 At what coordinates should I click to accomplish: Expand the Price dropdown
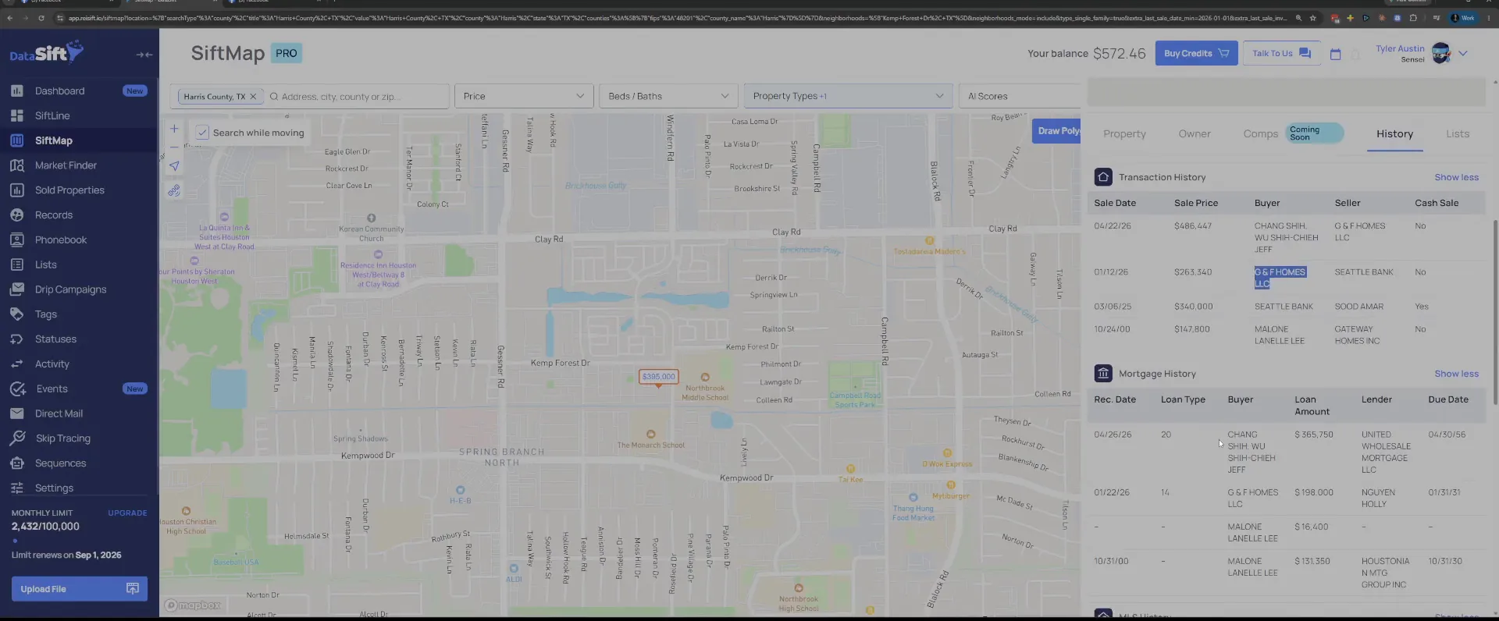pos(524,96)
